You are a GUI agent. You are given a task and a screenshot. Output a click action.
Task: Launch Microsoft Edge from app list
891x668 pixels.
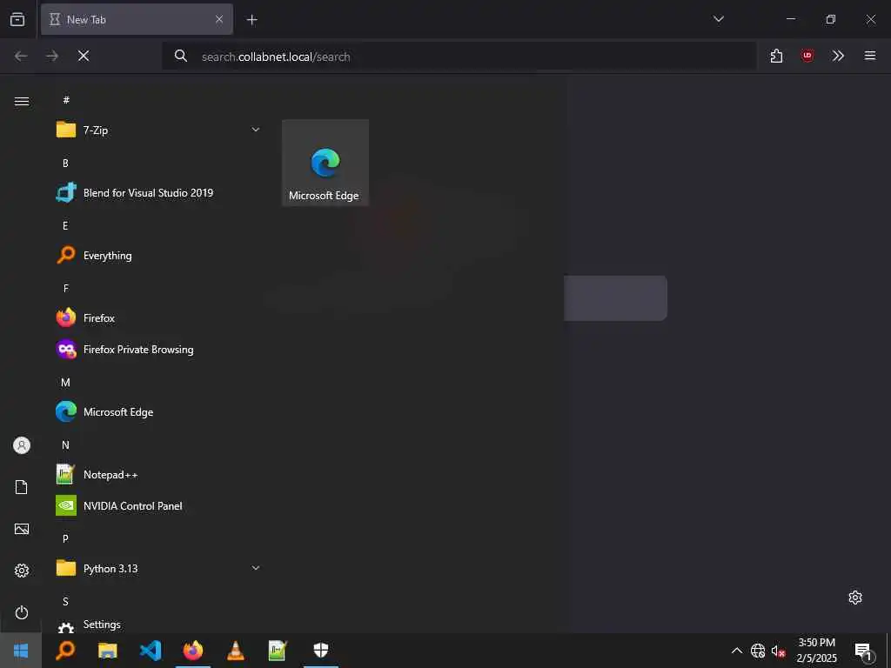(158, 411)
